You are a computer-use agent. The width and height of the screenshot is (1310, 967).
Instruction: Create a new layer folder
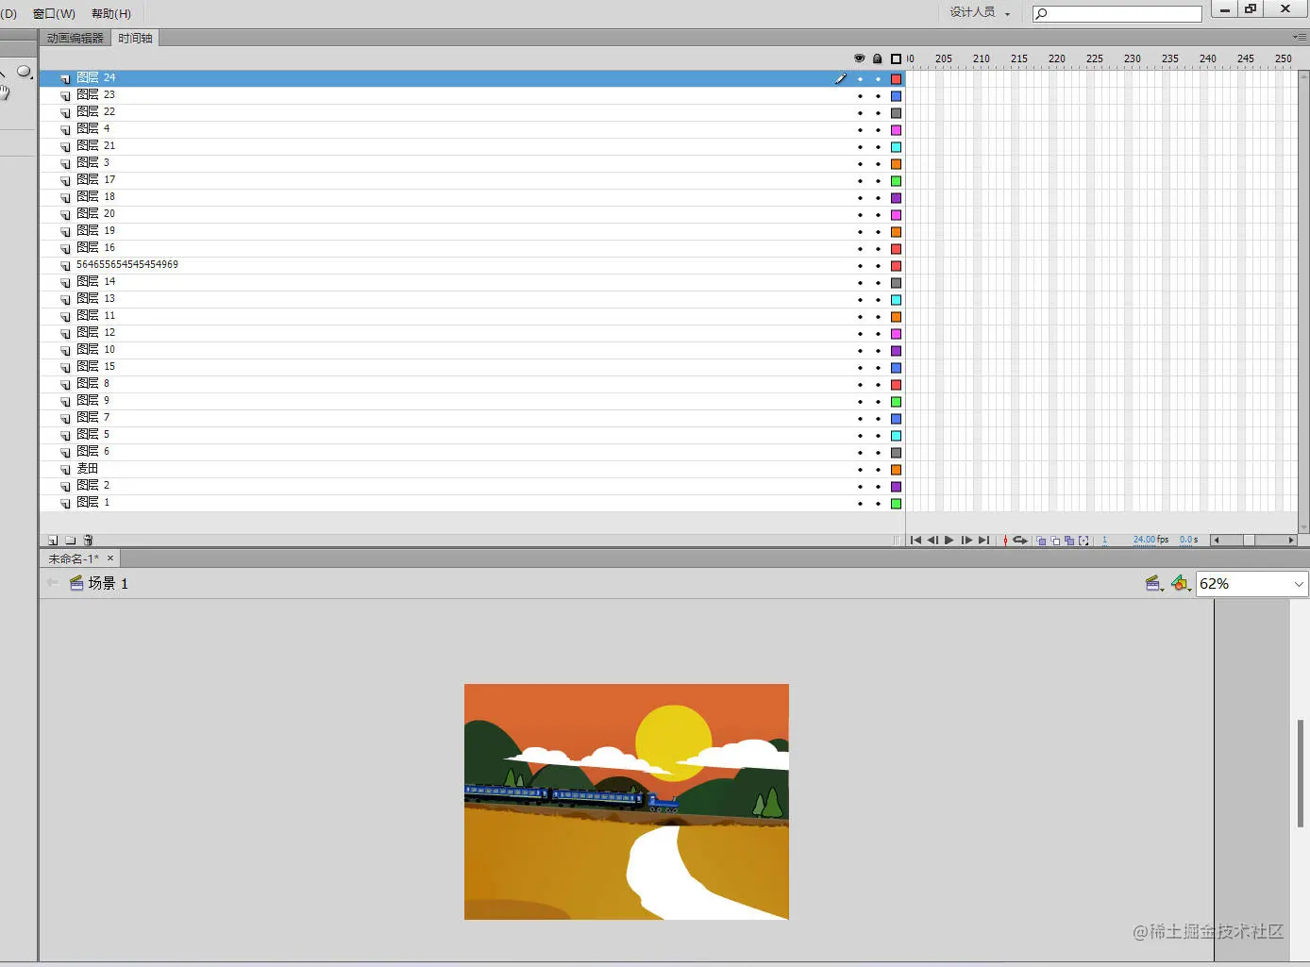point(70,540)
